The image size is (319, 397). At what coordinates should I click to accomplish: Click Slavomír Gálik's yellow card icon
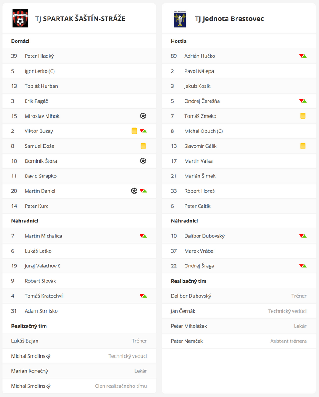303,146
